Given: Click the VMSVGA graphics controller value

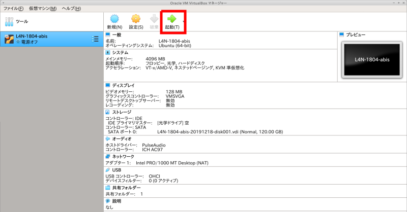Looking at the screenshot, I should point(175,96).
